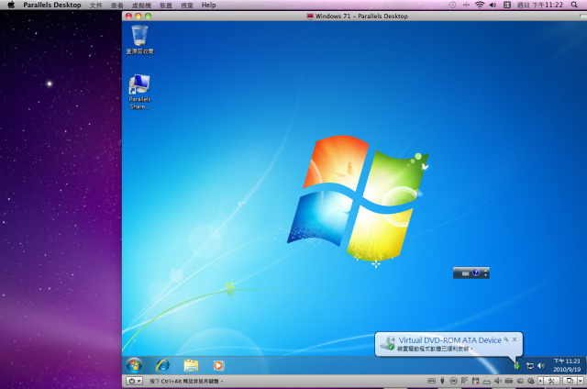This screenshot has height=389, width=587.
Task: Open the Help menu in the menu bar
Action: click(208, 5)
